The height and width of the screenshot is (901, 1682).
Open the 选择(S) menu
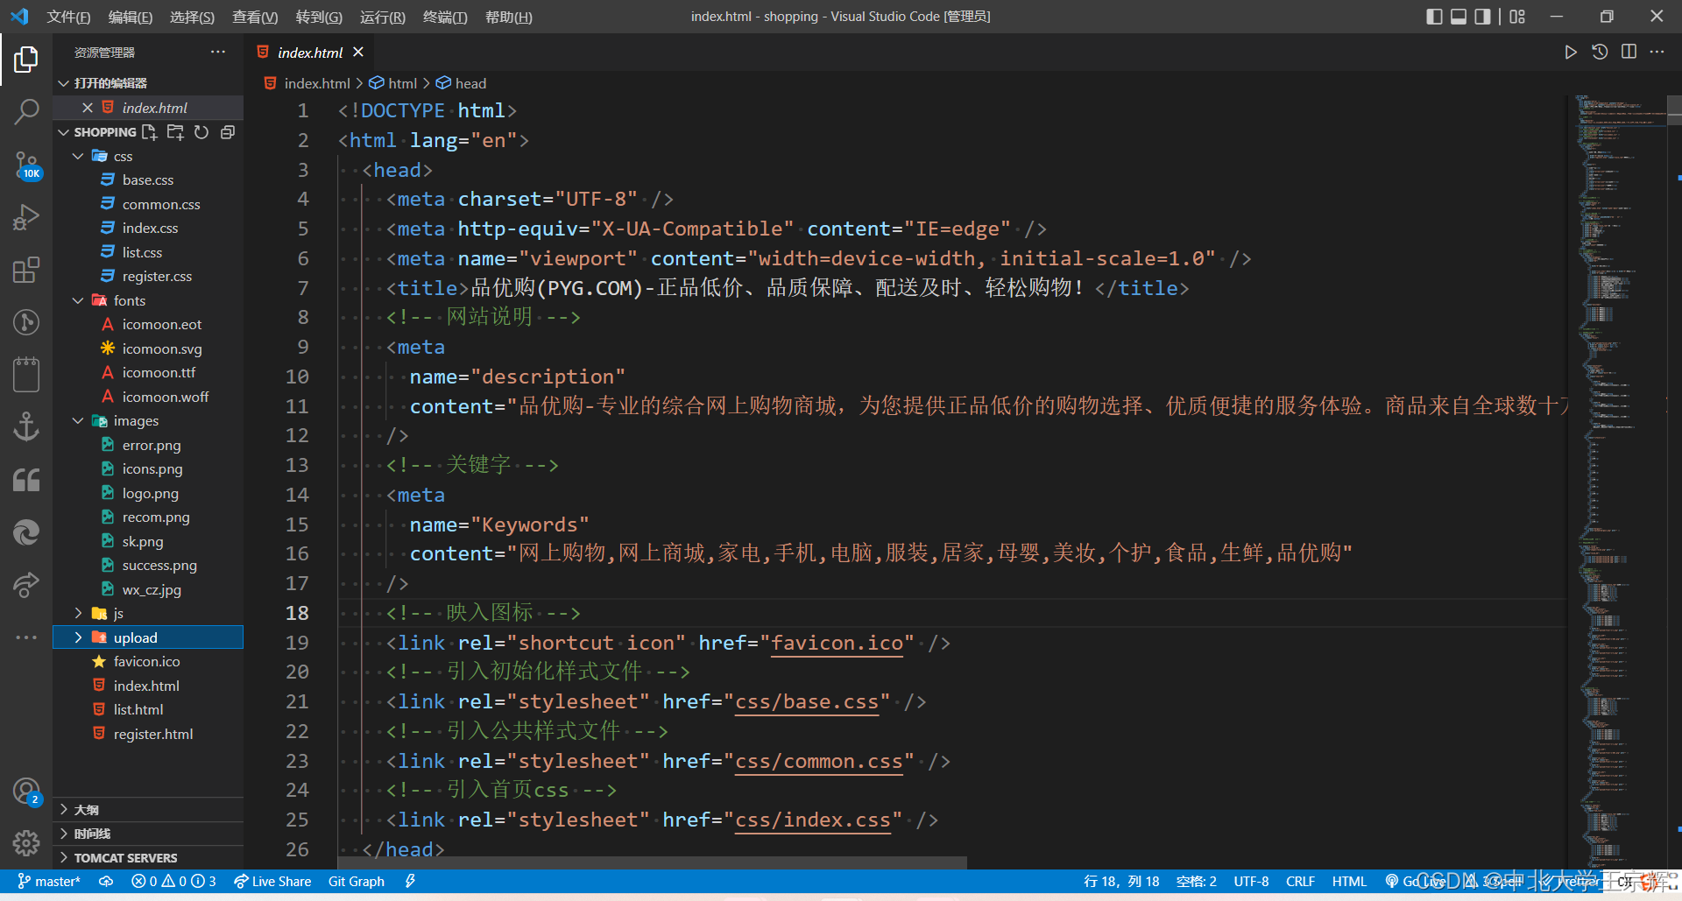tap(192, 17)
